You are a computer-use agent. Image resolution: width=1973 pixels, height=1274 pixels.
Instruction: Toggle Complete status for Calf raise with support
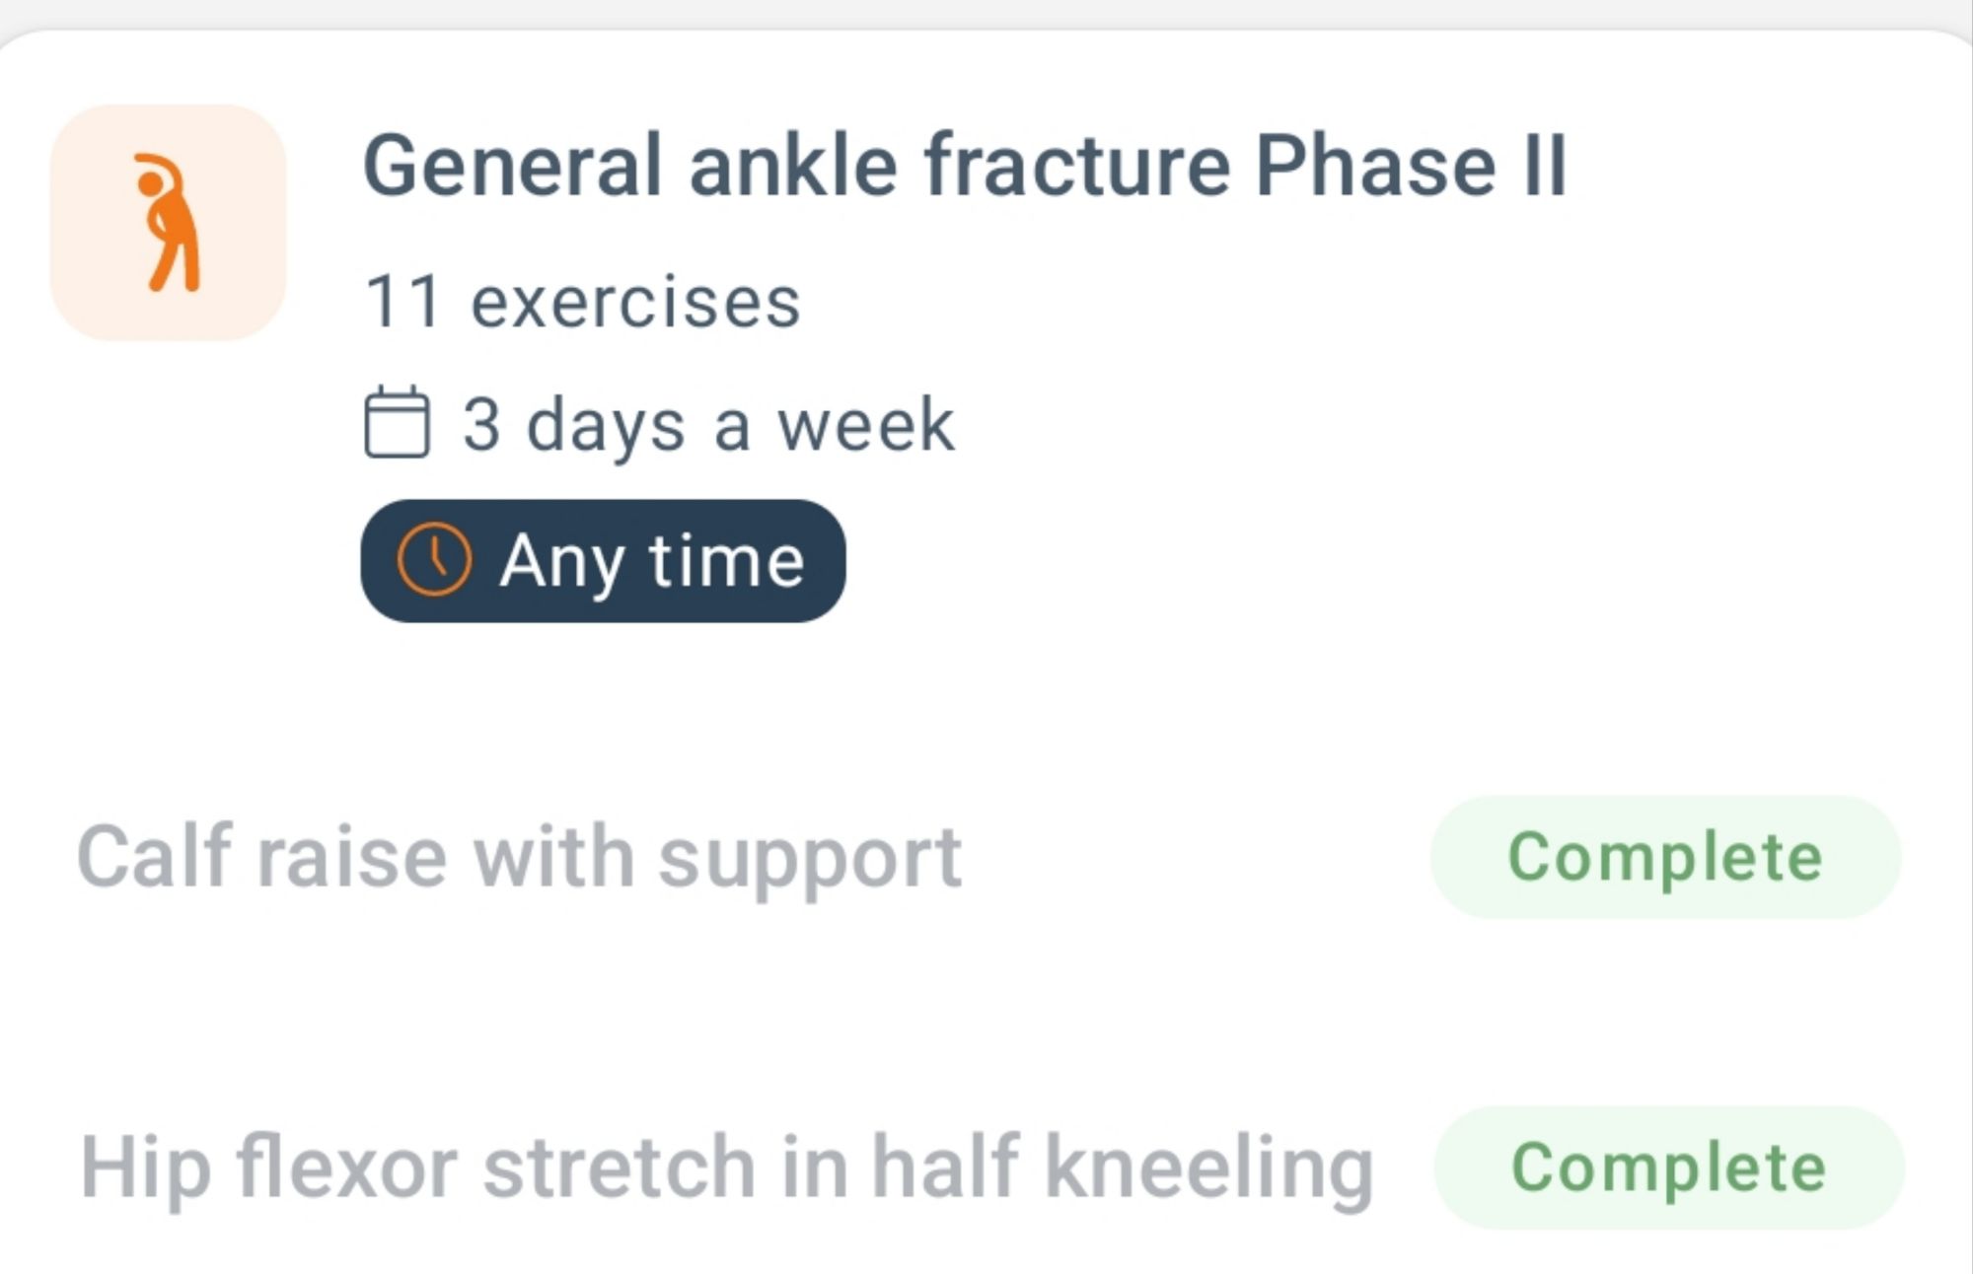coord(1665,857)
